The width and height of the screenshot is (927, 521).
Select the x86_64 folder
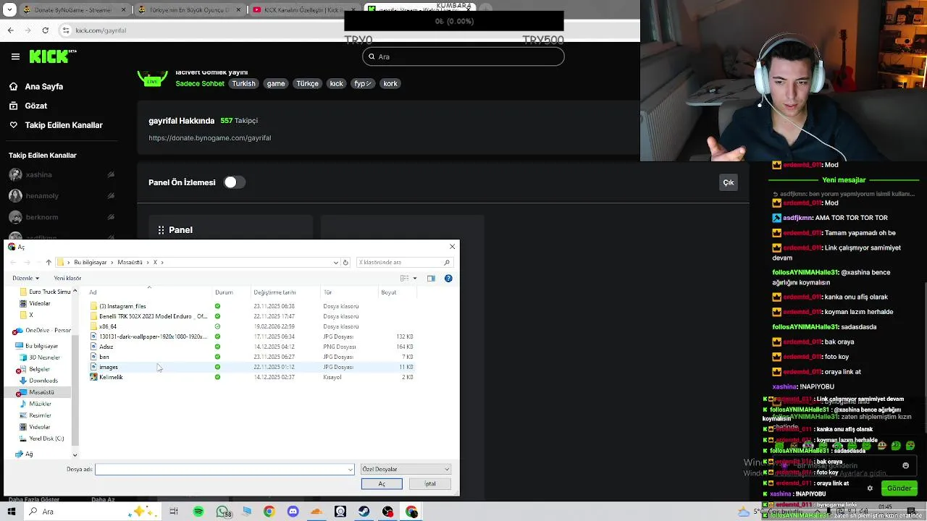pos(107,326)
